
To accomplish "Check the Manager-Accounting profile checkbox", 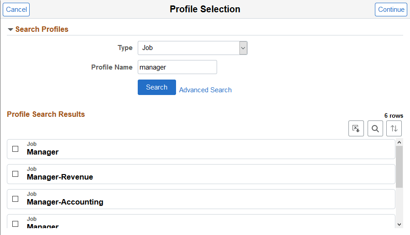I will pos(16,199).
